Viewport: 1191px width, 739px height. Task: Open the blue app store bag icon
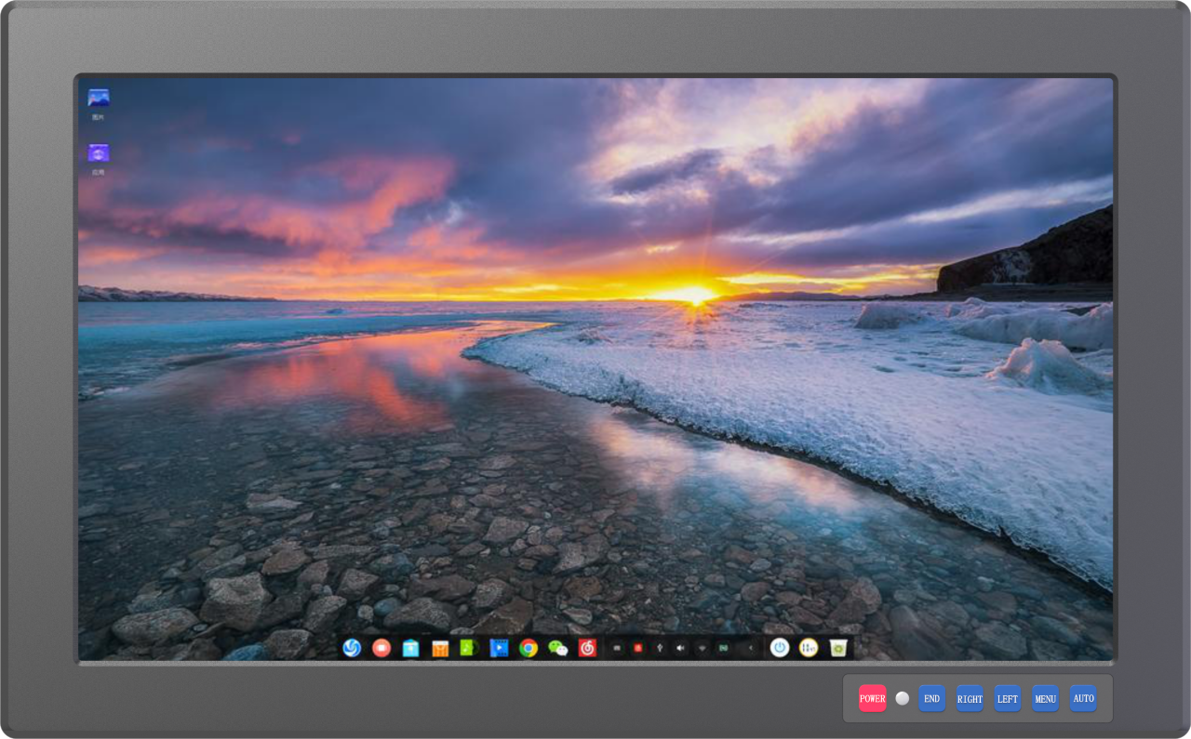410,648
